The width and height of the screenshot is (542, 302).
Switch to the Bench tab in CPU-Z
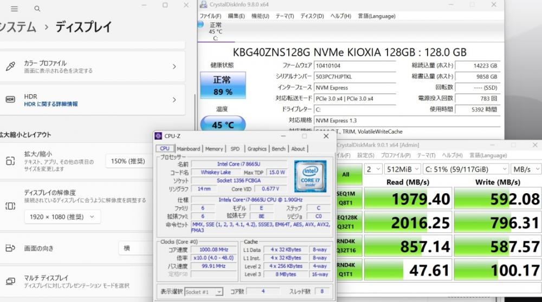pyautogui.click(x=279, y=149)
